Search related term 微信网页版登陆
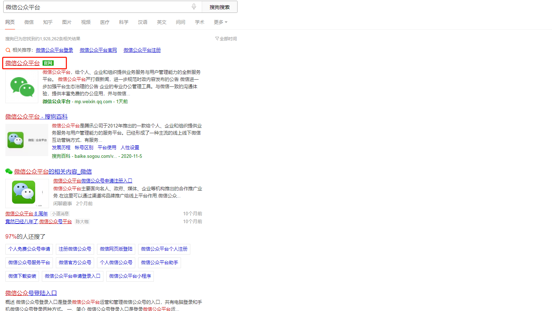 click(116, 249)
